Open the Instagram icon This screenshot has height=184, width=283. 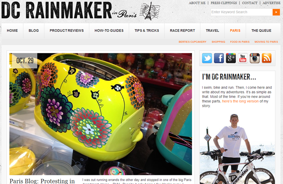(x=255, y=58)
